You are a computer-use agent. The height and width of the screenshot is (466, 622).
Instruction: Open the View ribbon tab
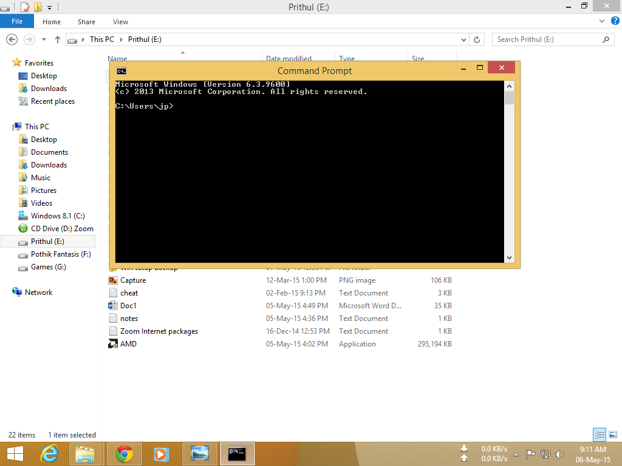pos(120,22)
